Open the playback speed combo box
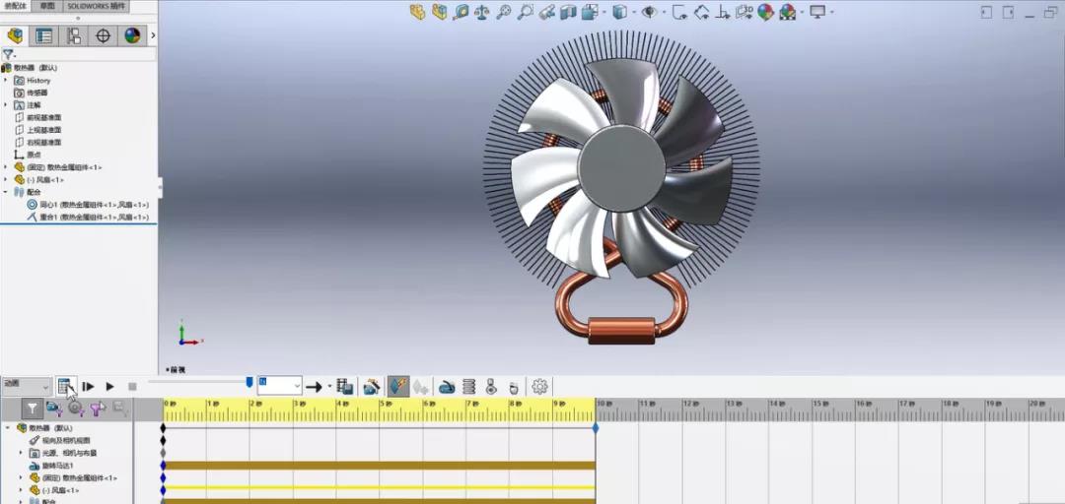The height and width of the screenshot is (504, 1065). tap(279, 386)
